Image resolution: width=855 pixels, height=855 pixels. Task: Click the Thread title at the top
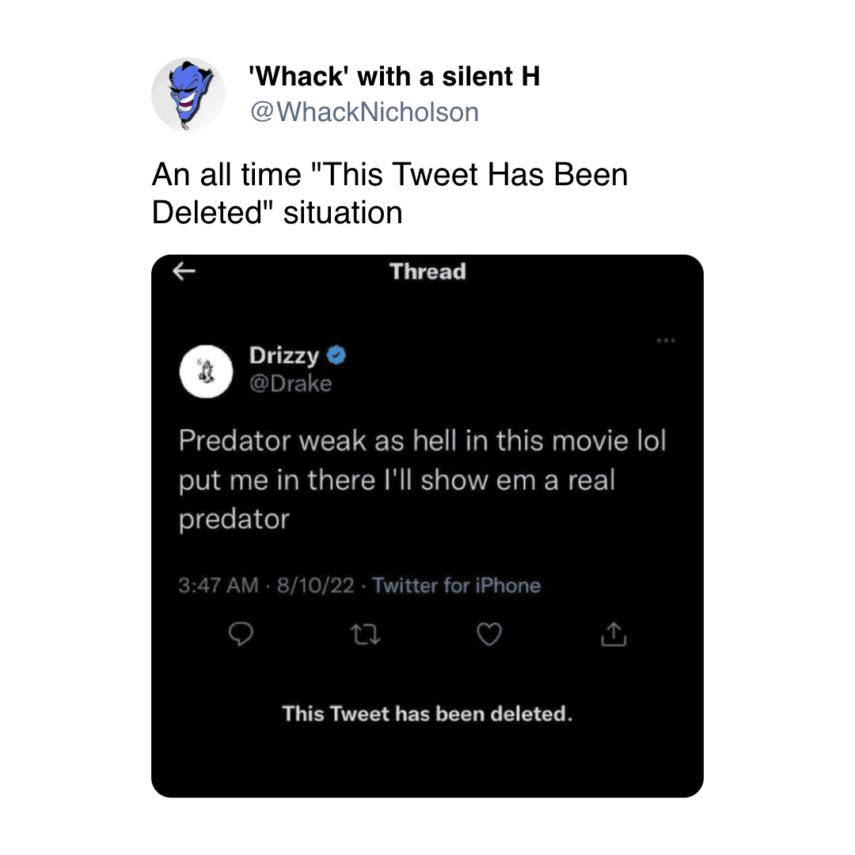(428, 271)
